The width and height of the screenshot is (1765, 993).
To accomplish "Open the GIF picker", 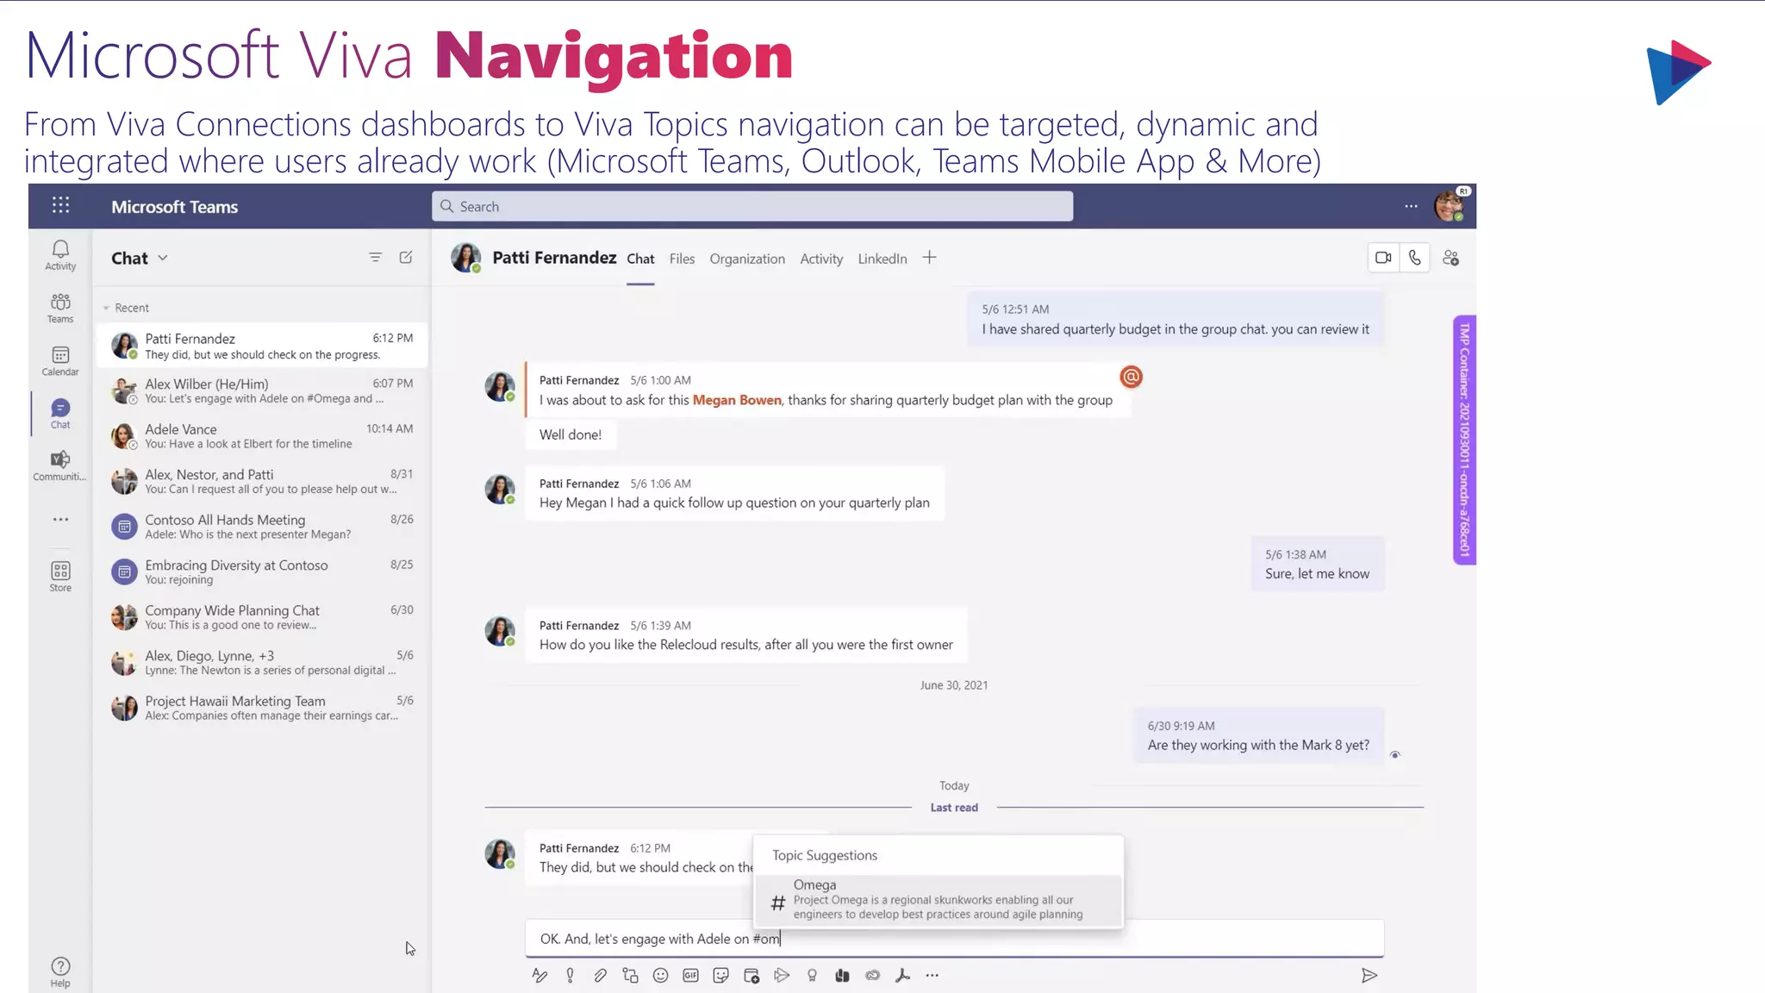I will tap(690, 975).
